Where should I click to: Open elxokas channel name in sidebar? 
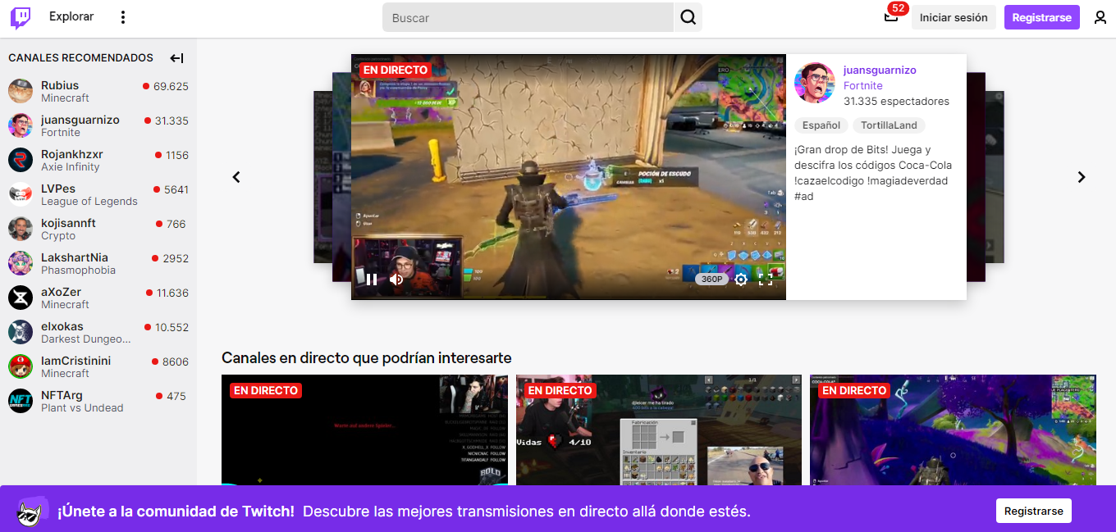[x=62, y=326]
